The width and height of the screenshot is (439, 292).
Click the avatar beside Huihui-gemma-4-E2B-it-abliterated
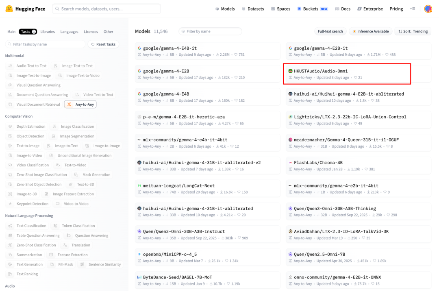(290, 94)
